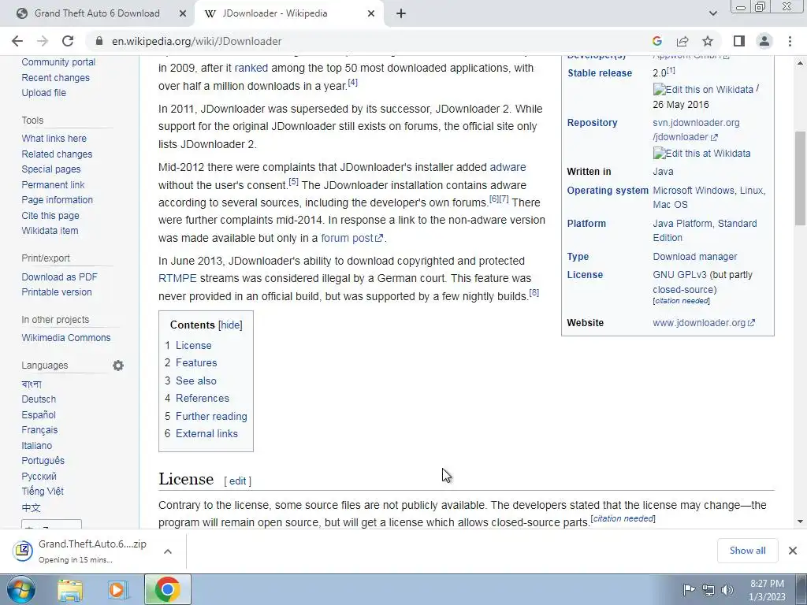
Task: Open the volume speaker tray icon
Action: (x=727, y=590)
